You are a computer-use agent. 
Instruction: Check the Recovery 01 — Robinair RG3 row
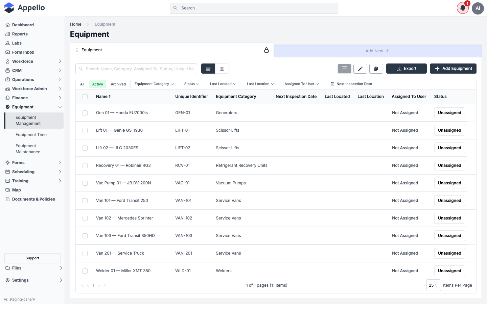[x=85, y=165]
